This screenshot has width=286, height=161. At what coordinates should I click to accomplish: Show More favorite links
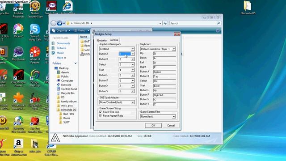tap(61, 58)
